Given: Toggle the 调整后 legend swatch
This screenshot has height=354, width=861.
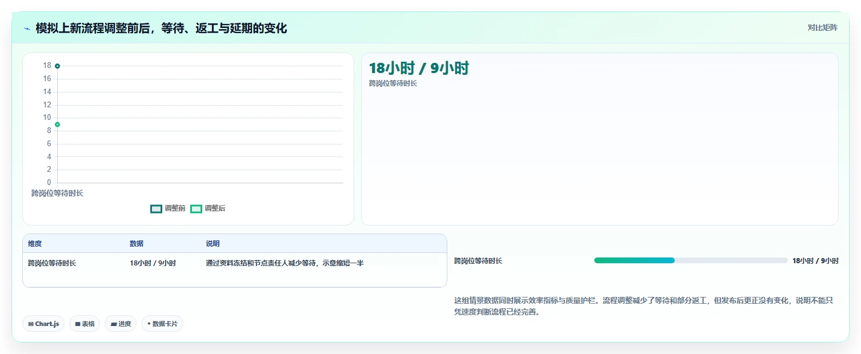Looking at the screenshot, I should click(x=197, y=209).
